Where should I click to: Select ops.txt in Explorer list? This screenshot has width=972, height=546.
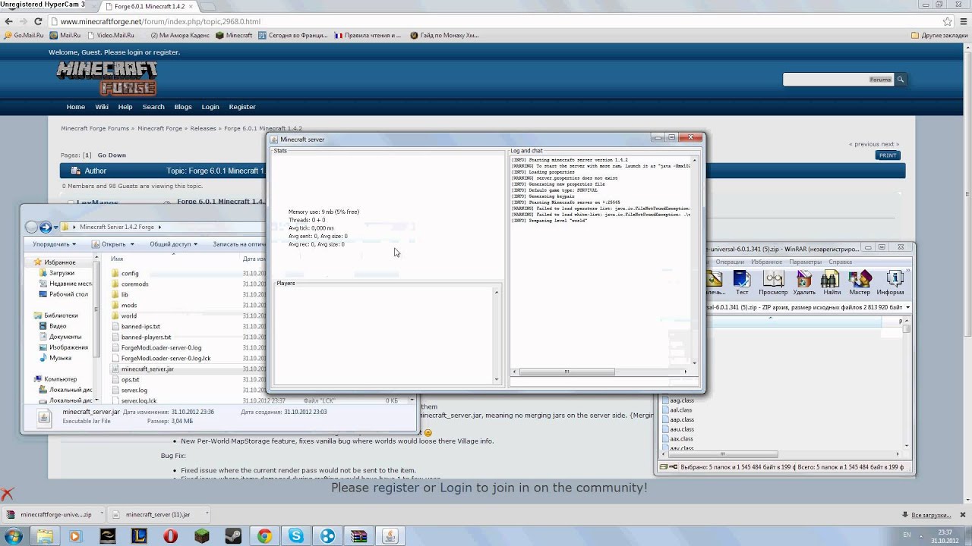[131, 379]
